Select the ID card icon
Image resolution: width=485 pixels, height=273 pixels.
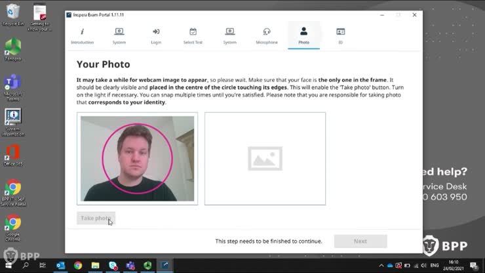[340, 31]
